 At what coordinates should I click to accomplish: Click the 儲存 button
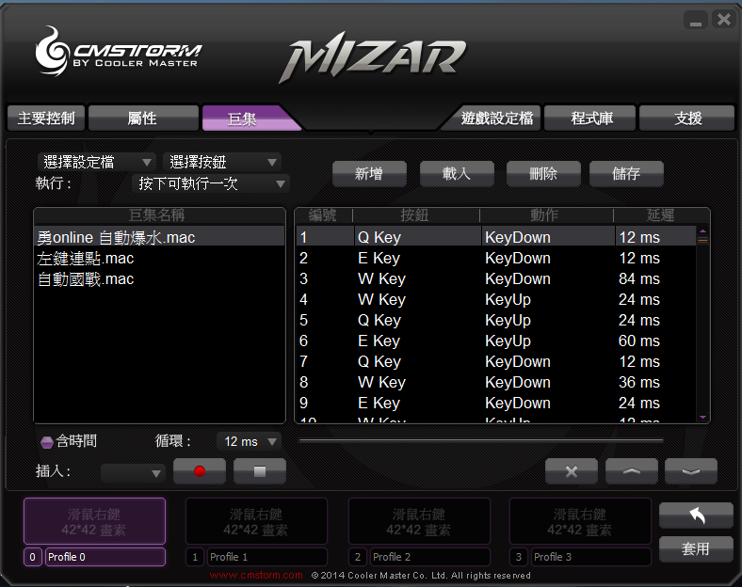tap(626, 174)
